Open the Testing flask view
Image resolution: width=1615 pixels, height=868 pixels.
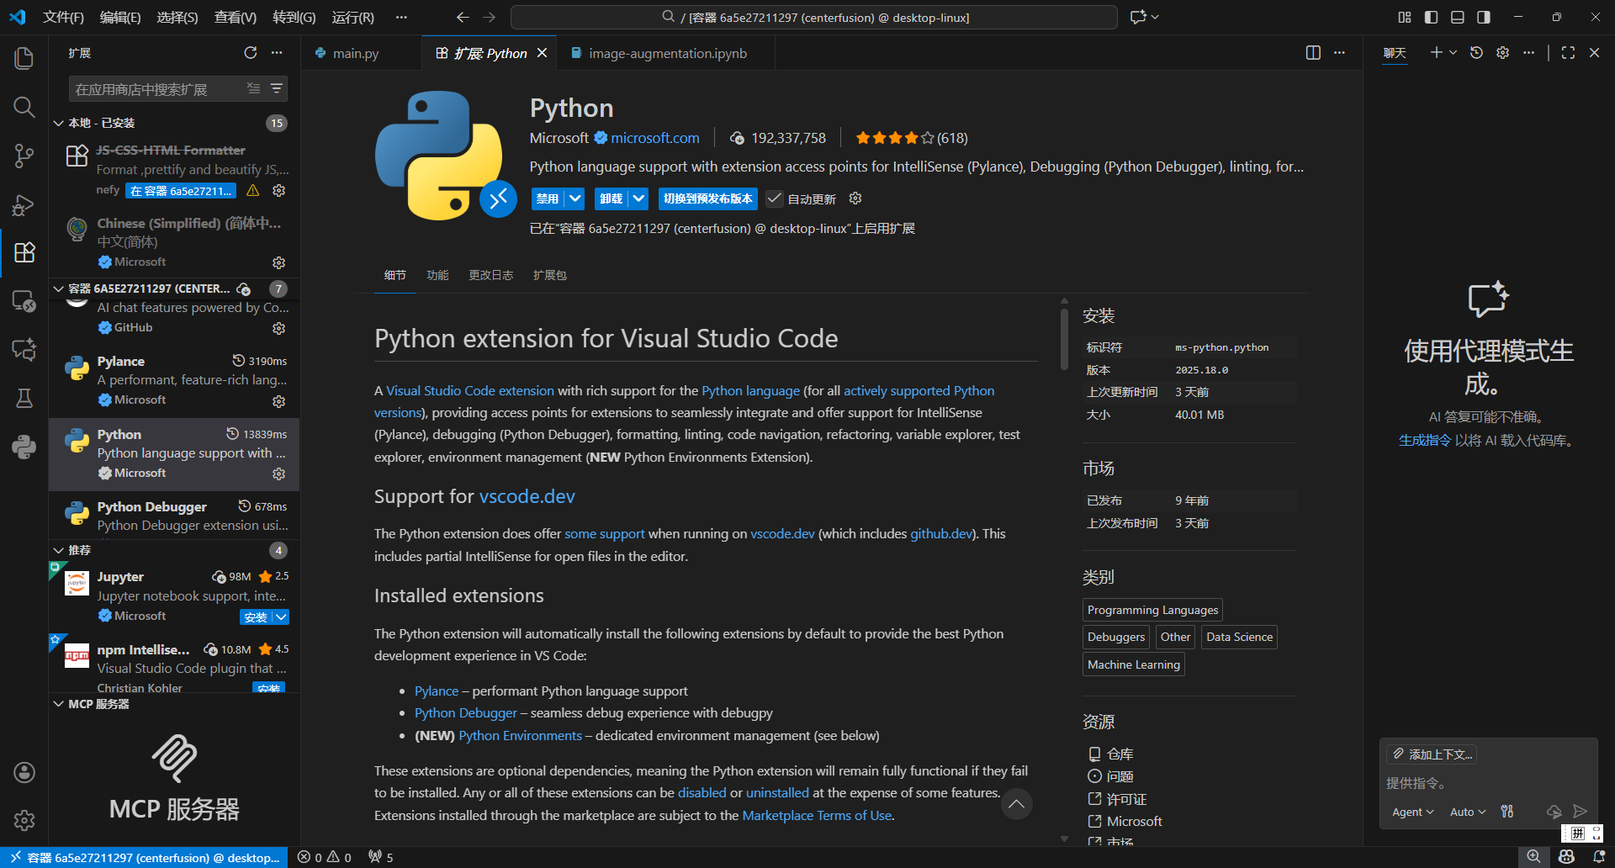[24, 398]
